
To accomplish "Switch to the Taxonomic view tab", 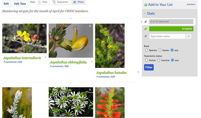I will (61, 2).
